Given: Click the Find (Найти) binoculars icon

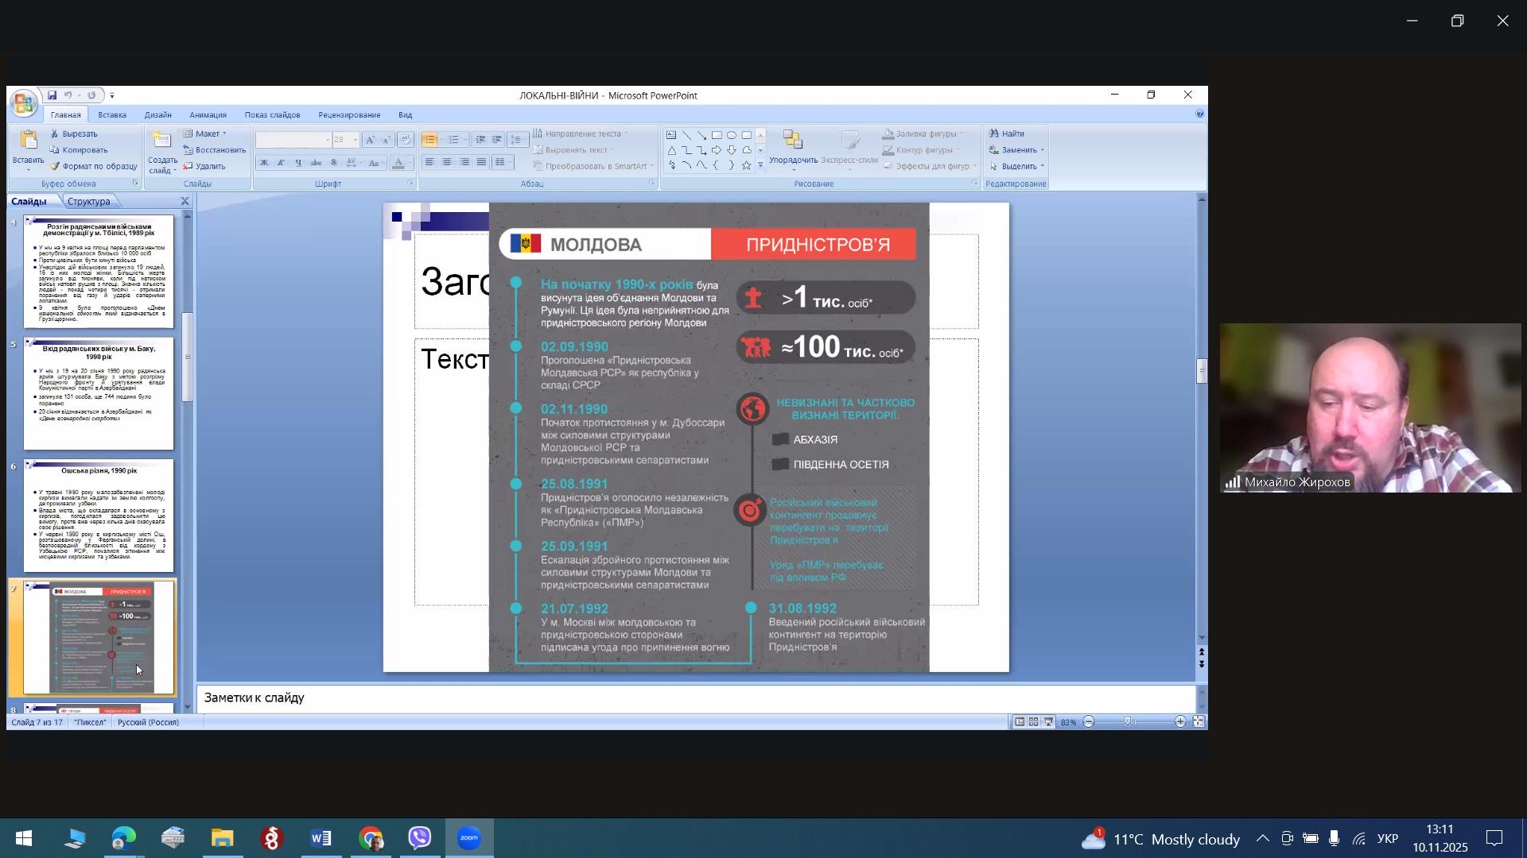Looking at the screenshot, I should 994,133.
